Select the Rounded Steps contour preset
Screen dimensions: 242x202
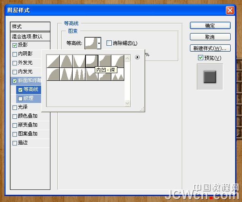[104, 74]
